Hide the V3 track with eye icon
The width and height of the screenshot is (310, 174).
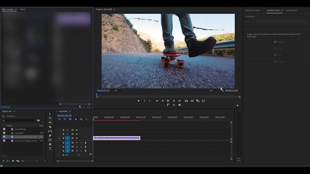pyautogui.click(x=77, y=130)
